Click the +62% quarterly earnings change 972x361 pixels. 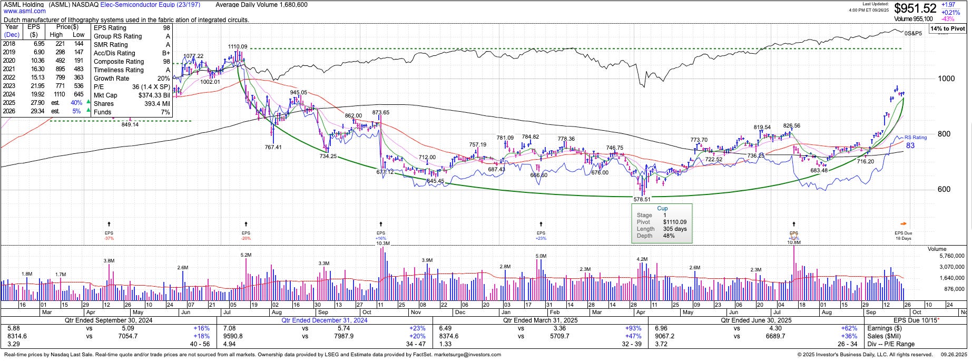(x=849, y=328)
